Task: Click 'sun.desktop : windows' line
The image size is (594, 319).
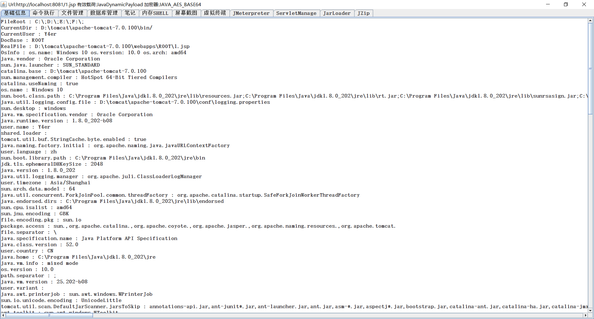Action: point(33,108)
